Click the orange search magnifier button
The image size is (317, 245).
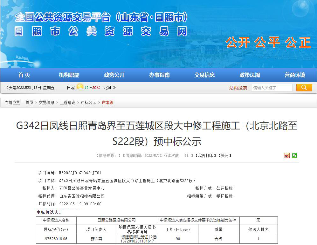(x=304, y=88)
